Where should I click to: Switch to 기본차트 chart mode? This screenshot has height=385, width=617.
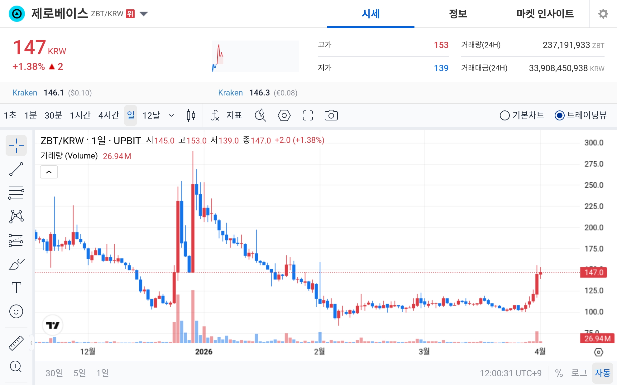pyautogui.click(x=521, y=115)
